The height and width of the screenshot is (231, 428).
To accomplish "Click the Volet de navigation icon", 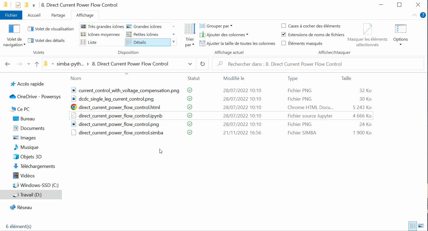I will 14,29.
